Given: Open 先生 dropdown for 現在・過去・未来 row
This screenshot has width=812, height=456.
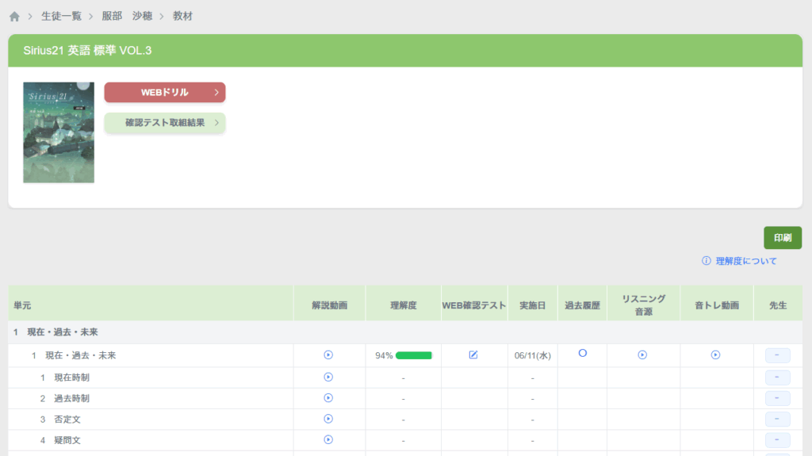Looking at the screenshot, I should (x=777, y=355).
